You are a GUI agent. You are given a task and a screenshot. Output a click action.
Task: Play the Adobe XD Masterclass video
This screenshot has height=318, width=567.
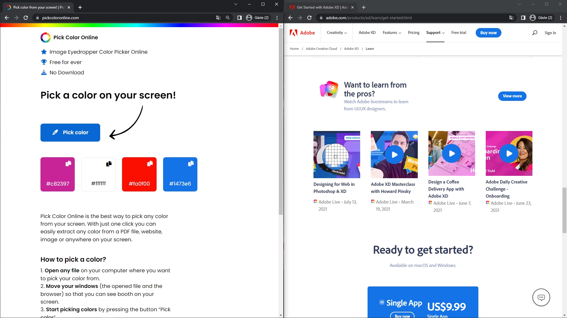pos(394,155)
